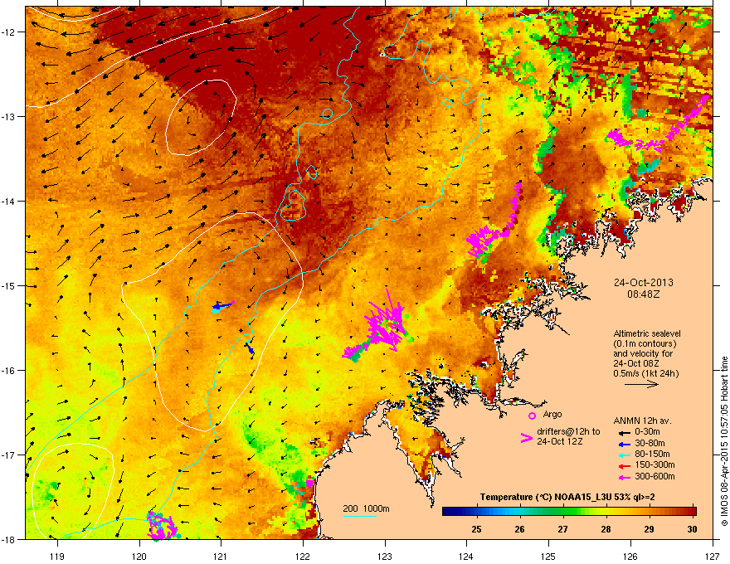The height and width of the screenshot is (564, 730).
Task: Click the '24-Oct-2013' date label
Action: [x=644, y=283]
